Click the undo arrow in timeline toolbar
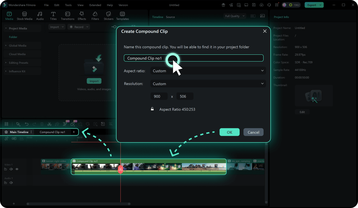The height and width of the screenshot is (208, 358). tap(26, 124)
